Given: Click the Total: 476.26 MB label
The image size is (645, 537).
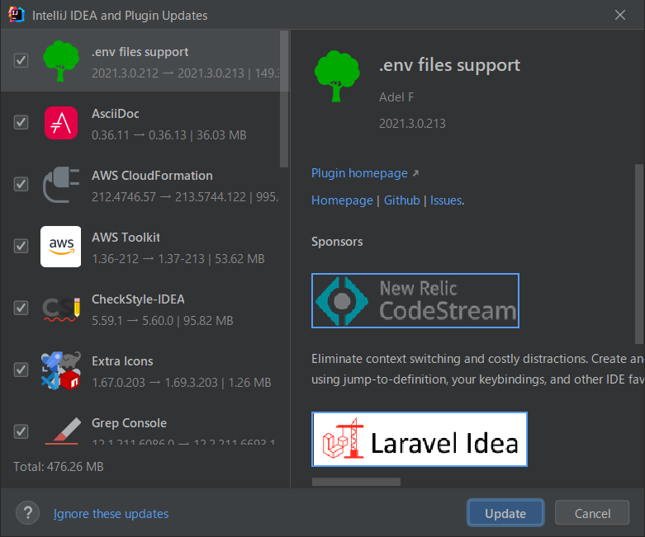Looking at the screenshot, I should coord(59,467).
